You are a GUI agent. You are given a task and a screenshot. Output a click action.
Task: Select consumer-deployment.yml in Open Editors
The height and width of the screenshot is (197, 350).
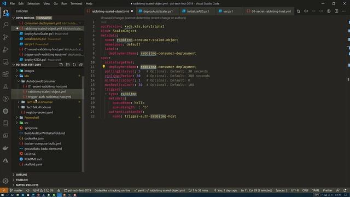coord(43,23)
